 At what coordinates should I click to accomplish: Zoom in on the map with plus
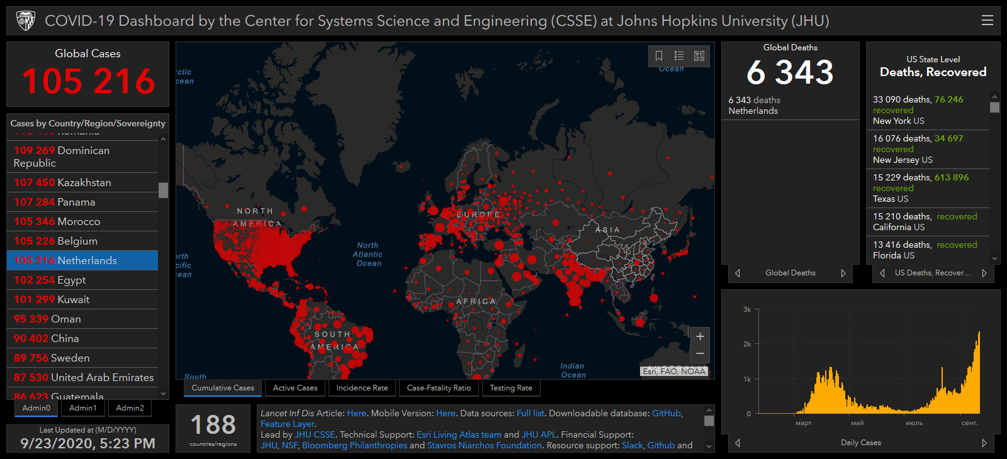click(700, 336)
